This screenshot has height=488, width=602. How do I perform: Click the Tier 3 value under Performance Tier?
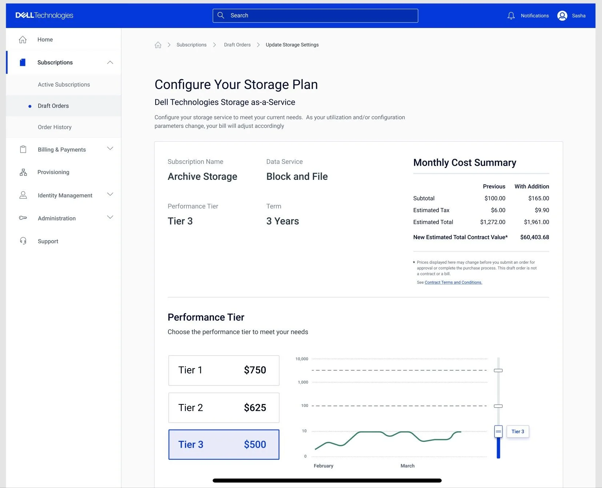click(x=180, y=221)
